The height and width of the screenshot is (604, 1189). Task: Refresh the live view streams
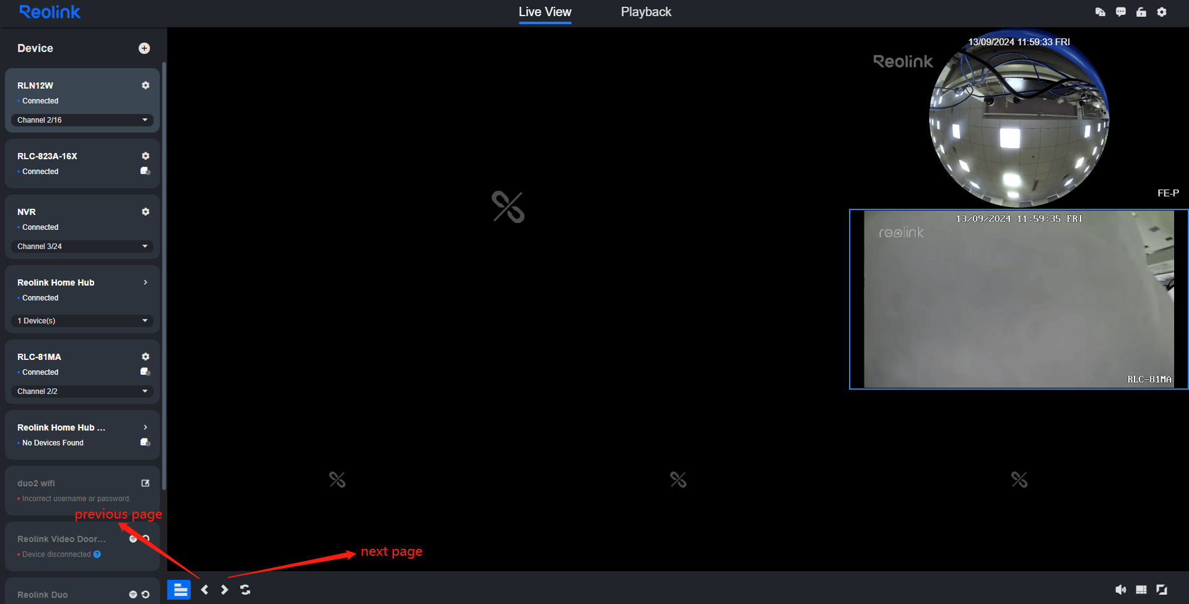tap(245, 590)
